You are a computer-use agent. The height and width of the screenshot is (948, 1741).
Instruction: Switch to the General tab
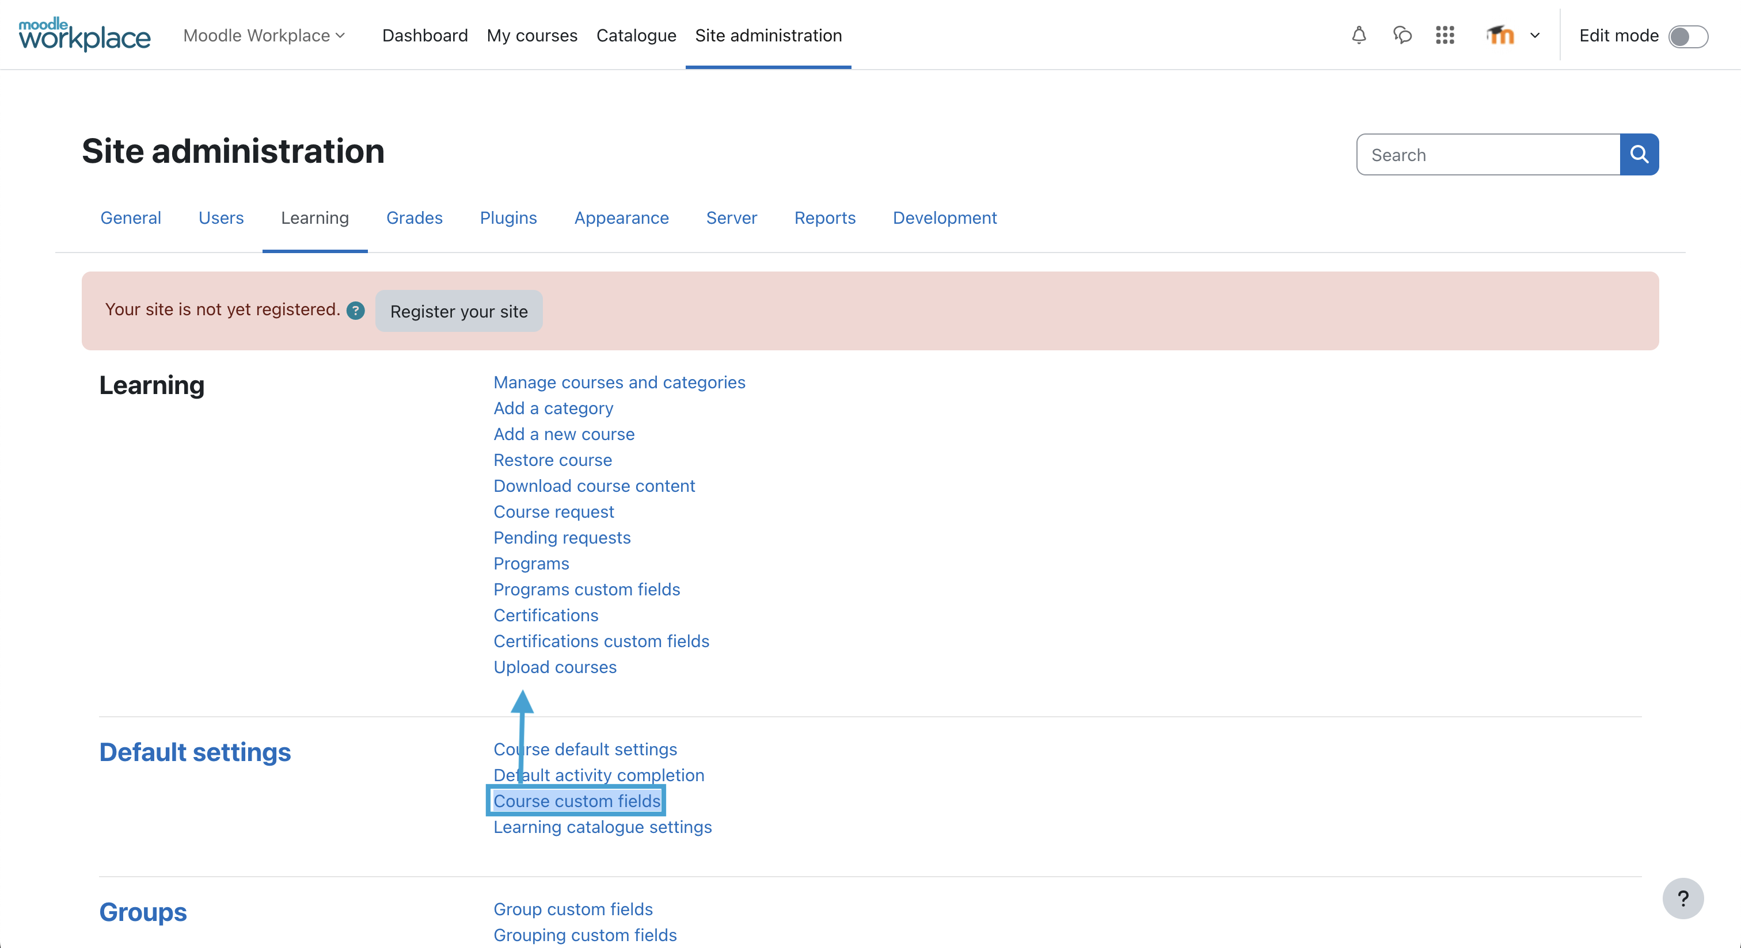[x=131, y=217]
